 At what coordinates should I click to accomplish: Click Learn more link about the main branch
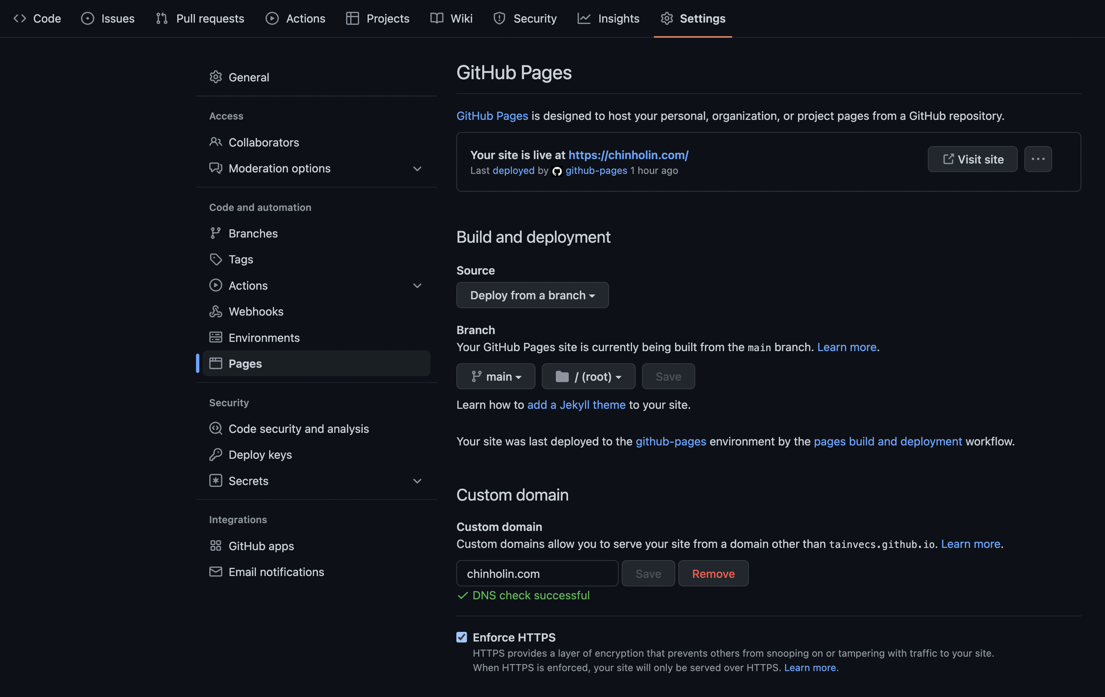847,347
